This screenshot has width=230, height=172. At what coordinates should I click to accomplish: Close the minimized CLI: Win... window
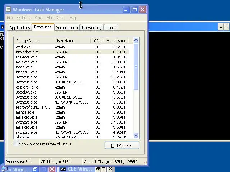click(x=110, y=169)
